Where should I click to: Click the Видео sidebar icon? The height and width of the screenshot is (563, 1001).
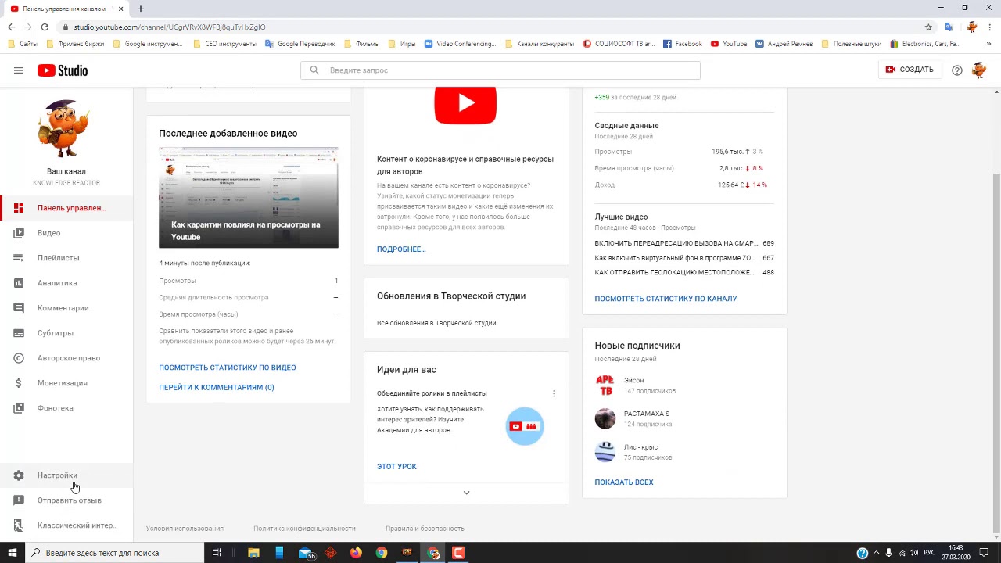(x=19, y=233)
